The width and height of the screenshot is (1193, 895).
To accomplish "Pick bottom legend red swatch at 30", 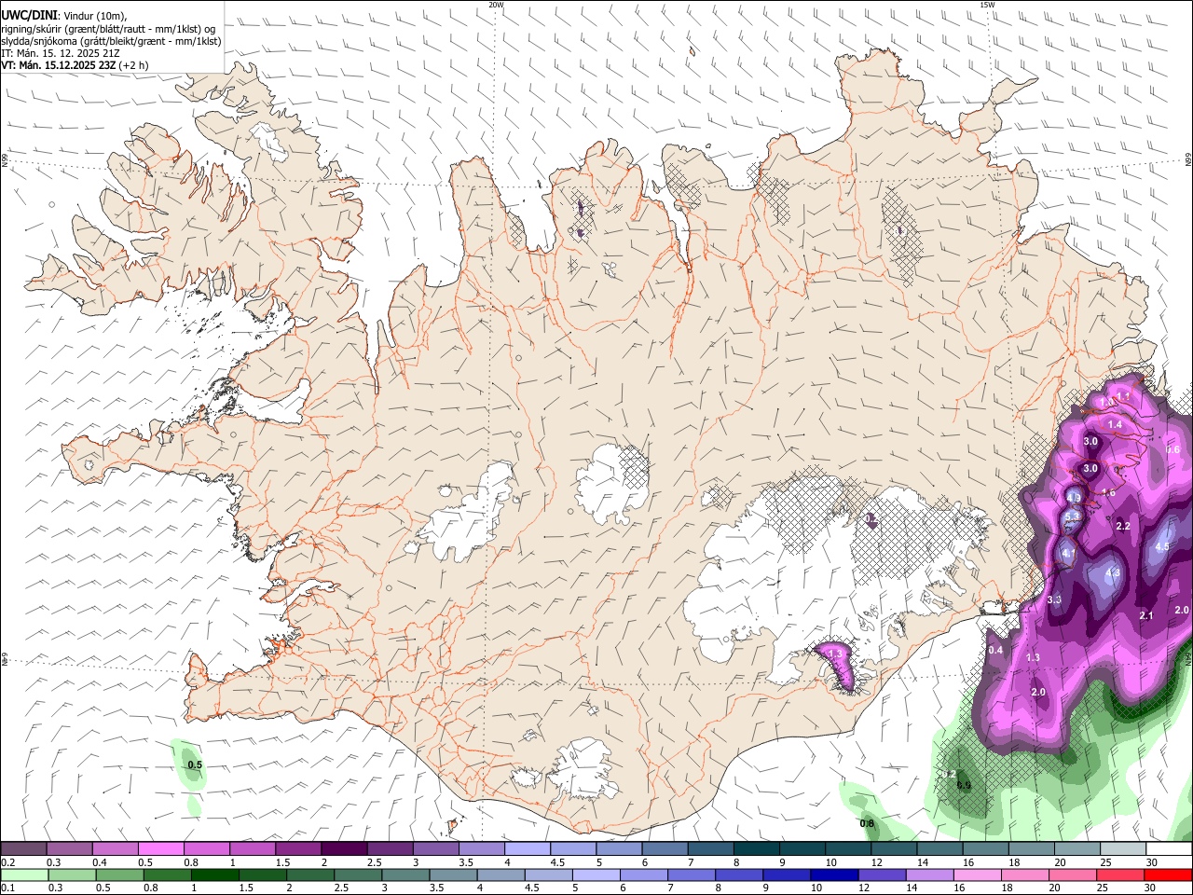I will click(1169, 874).
